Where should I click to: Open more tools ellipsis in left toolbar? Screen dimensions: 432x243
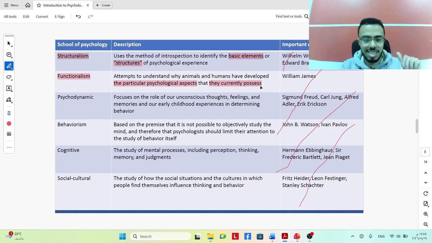(9, 147)
